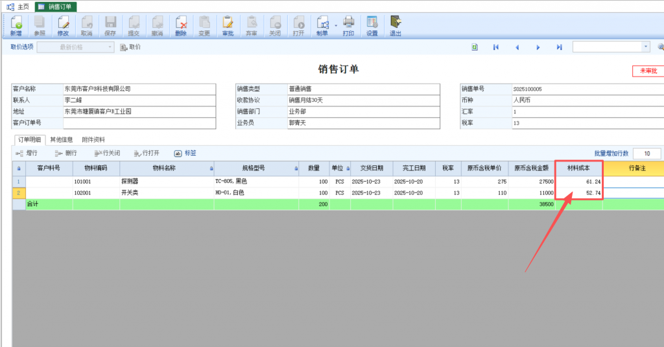This screenshot has width=664, height=347.
Task: Expand the 制单 dropdown arrow
Action: 336,25
